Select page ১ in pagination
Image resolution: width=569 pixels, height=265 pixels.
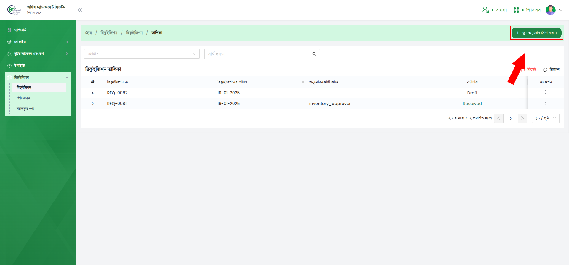tap(511, 118)
